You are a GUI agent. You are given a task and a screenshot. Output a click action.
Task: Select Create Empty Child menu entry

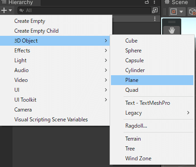point(36,31)
